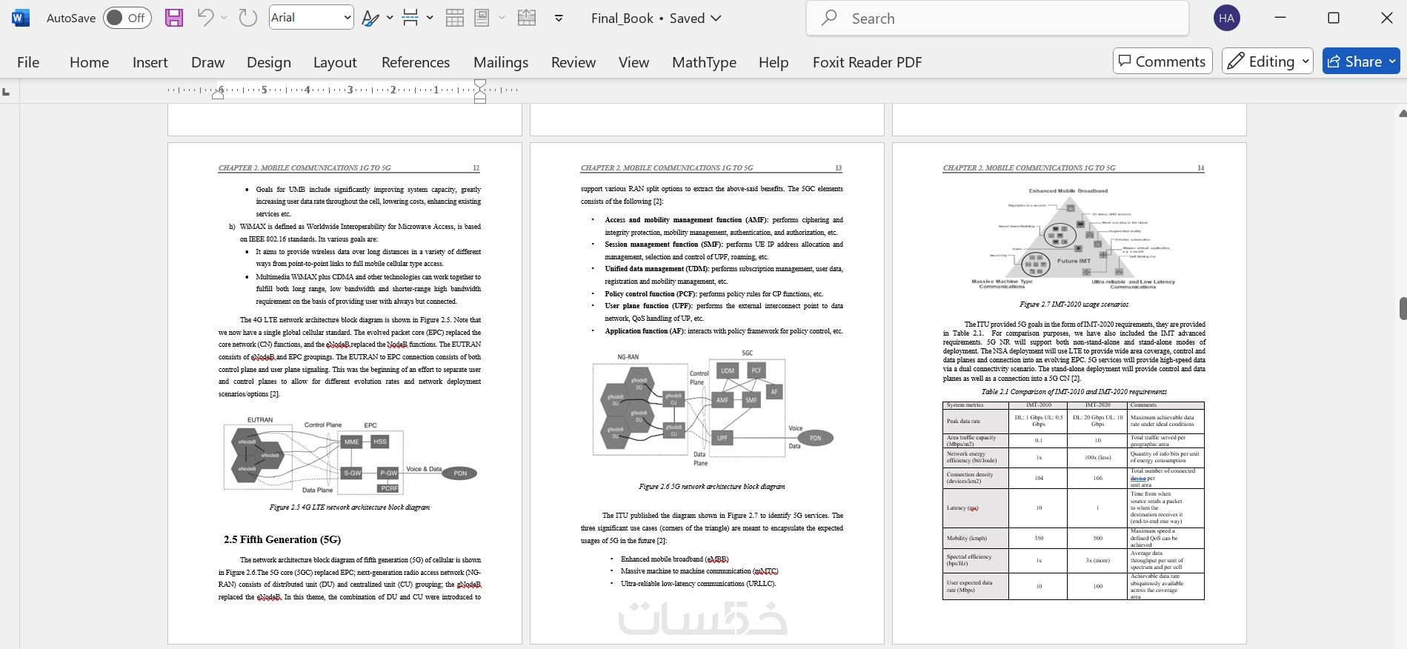This screenshot has width=1407, height=649.
Task: Open the Editing mode dropdown
Action: [x=1267, y=61]
